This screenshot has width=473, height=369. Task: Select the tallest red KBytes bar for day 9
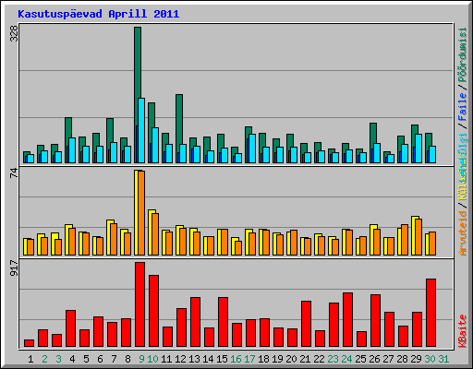140,304
